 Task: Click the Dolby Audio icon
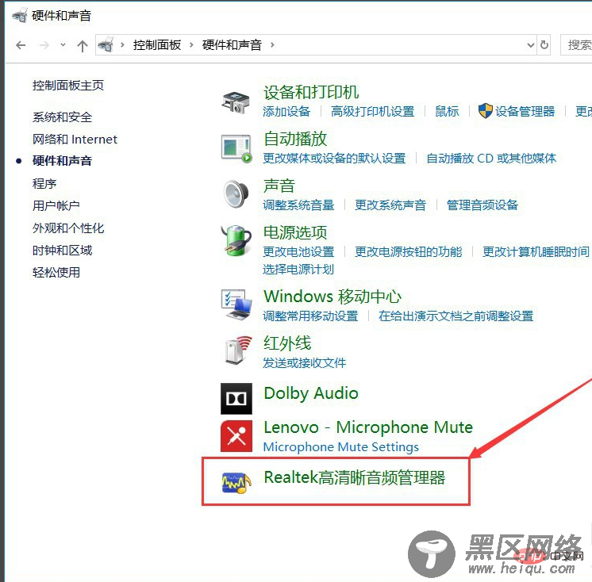236,399
